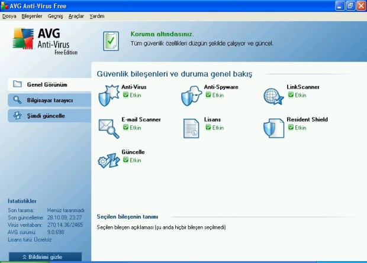
Task: Open the Anti-Spyware spy component icon
Action: (191, 95)
